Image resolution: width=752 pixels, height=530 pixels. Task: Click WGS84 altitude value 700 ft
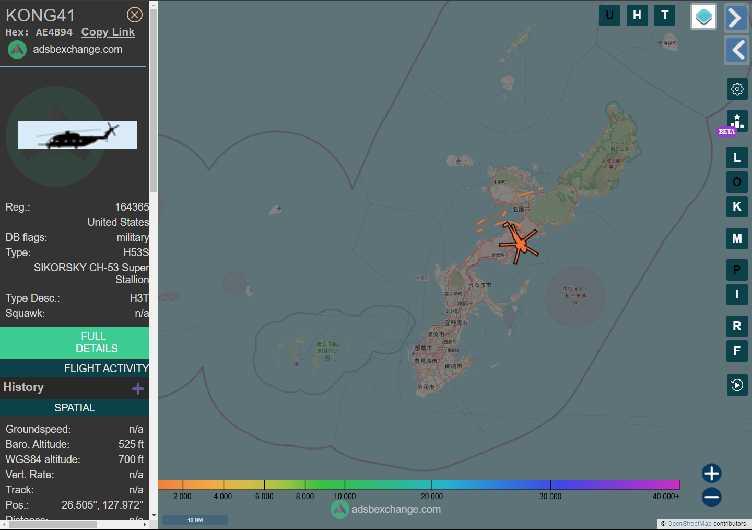[131, 459]
